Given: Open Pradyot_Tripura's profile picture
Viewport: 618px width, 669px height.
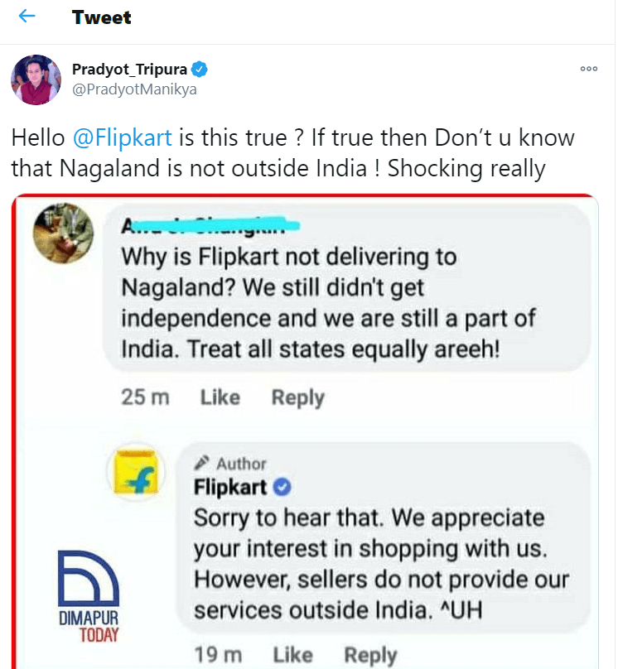Looking at the screenshot, I should pyautogui.click(x=36, y=80).
